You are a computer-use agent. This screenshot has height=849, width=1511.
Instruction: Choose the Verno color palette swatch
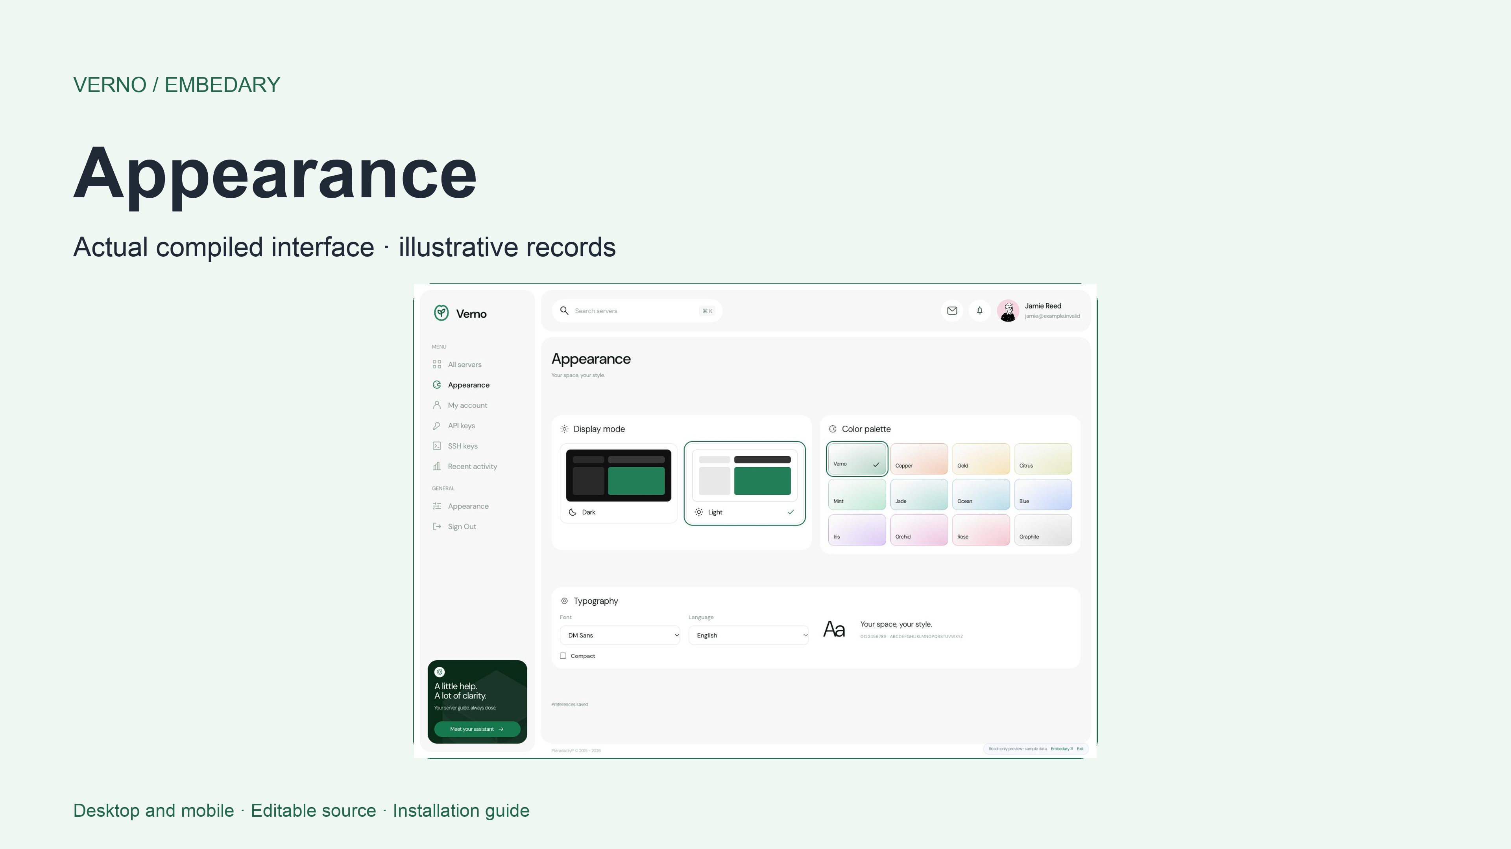tap(857, 459)
